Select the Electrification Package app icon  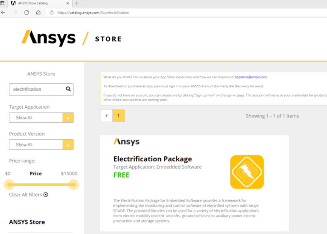point(246,172)
